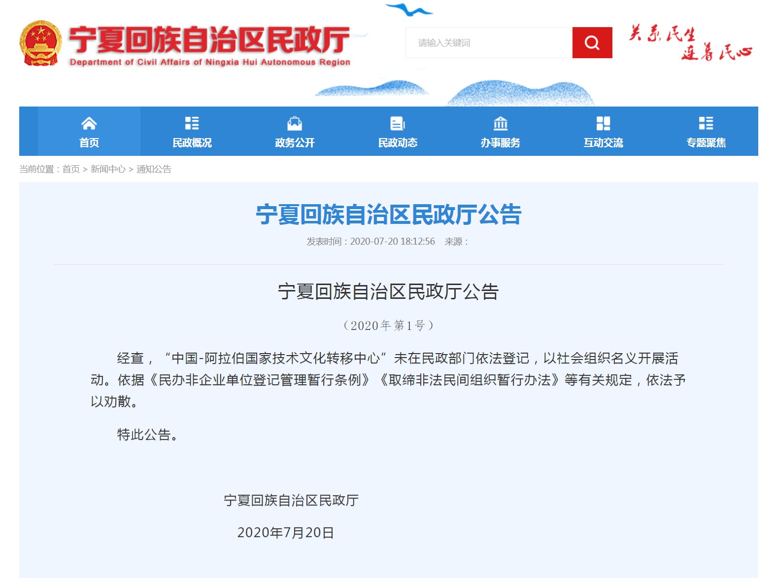
Task: Click the red magnifier search button
Action: (592, 43)
